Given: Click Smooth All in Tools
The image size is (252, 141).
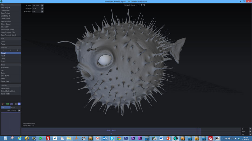Looking at the screenshot, I should click(5, 76).
